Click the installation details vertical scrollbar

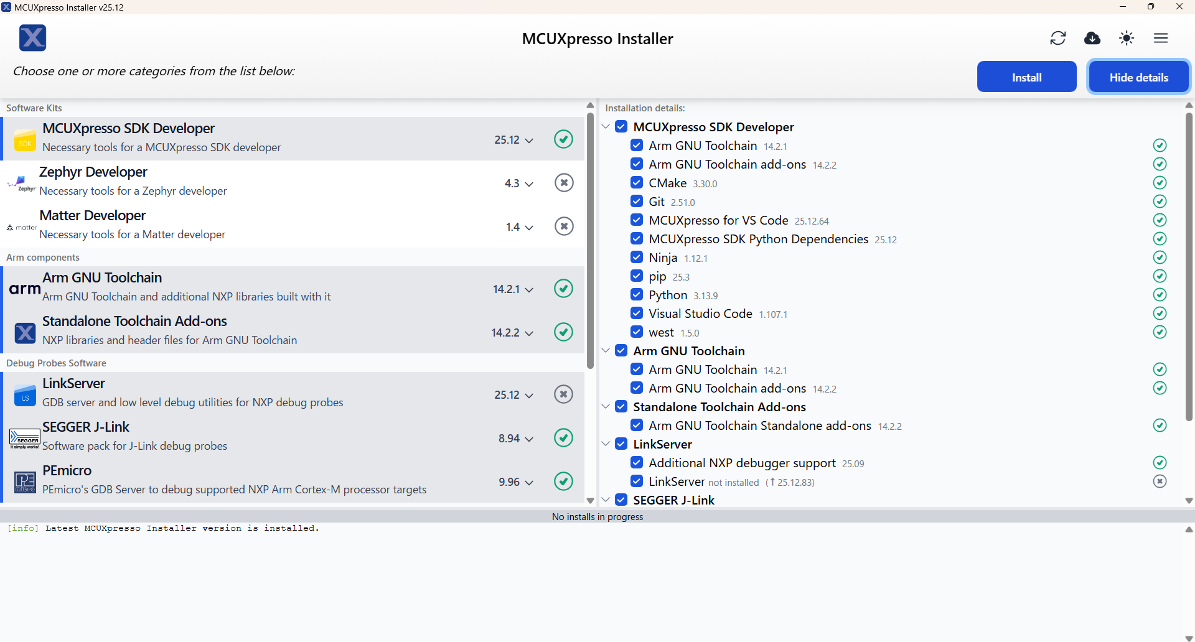click(x=1189, y=267)
